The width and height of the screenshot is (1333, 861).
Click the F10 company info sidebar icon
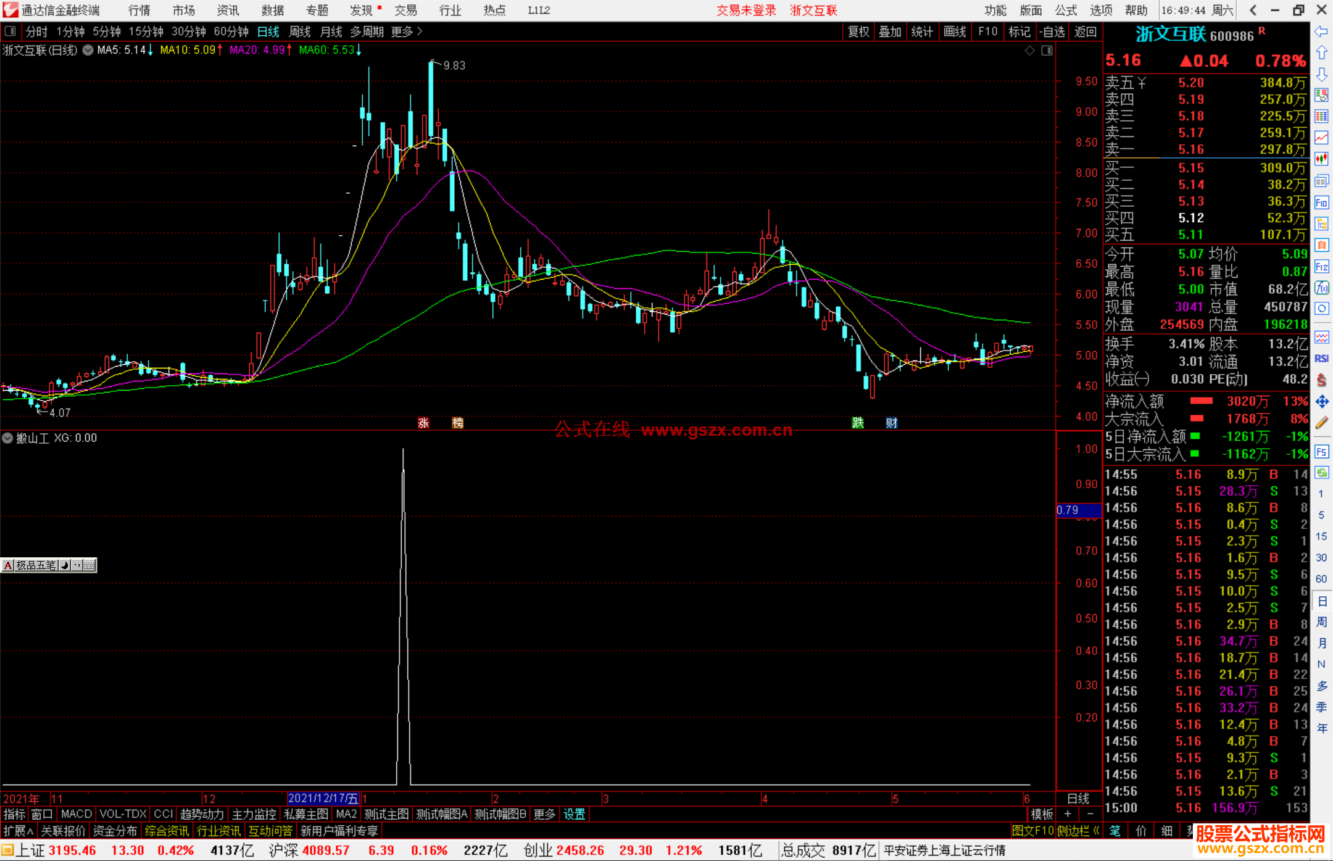[1321, 202]
